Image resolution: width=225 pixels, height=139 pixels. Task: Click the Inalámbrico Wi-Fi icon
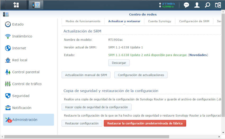(x=8, y=36)
